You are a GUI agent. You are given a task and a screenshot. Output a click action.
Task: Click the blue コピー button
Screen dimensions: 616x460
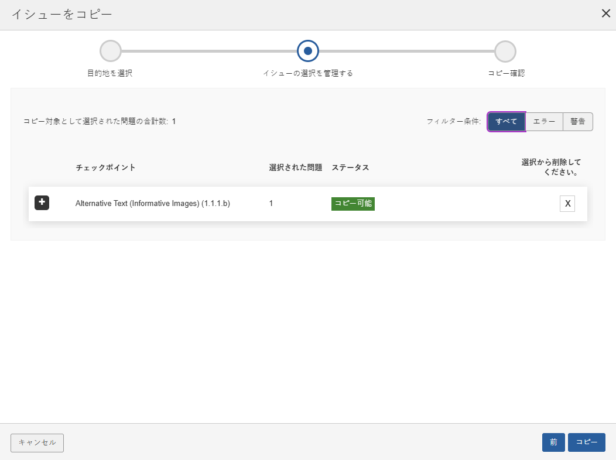pyautogui.click(x=586, y=442)
